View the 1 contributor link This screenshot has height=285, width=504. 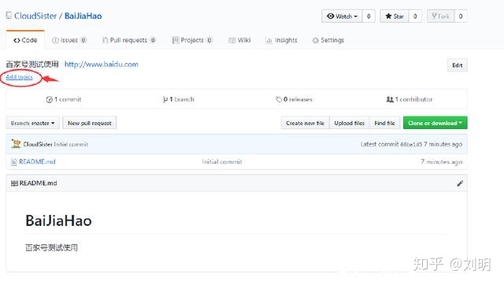click(409, 99)
